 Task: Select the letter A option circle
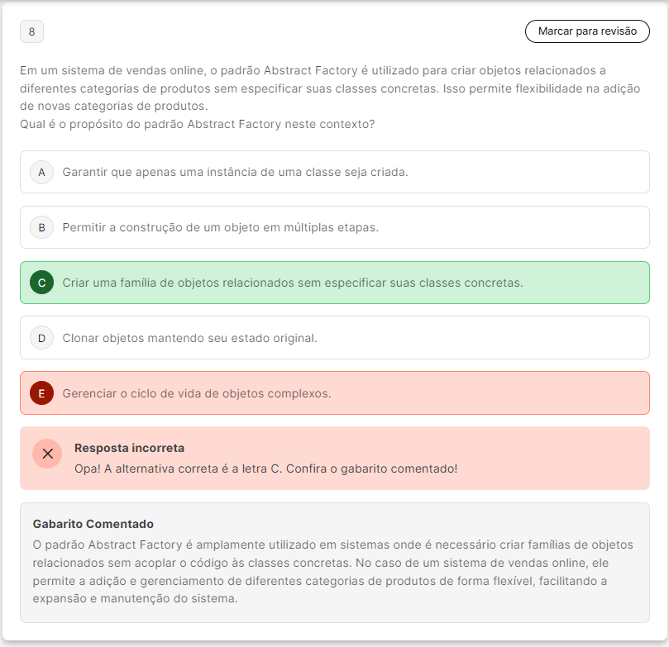41,172
